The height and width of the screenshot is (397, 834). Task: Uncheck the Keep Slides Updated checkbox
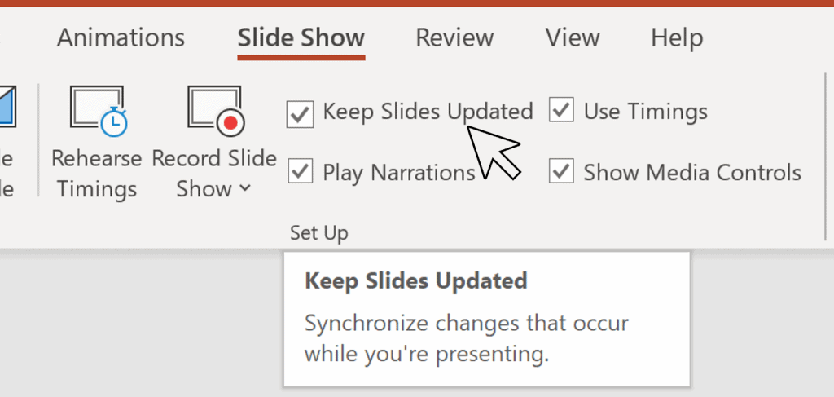tap(300, 114)
